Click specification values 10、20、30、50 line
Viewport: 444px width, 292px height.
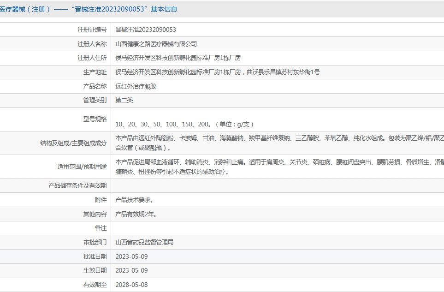(184, 124)
